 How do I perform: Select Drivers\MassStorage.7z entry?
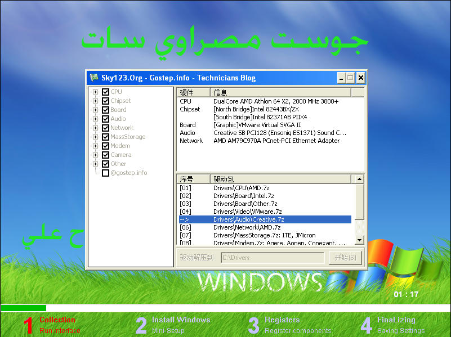(x=265, y=235)
